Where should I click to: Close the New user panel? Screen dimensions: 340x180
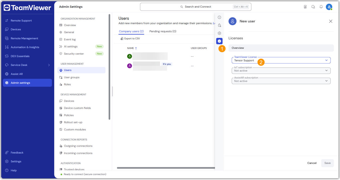pos(330,21)
